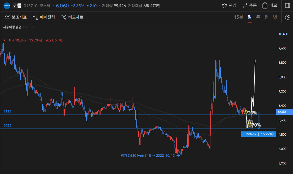Select the 일 daily timeframe tab

250,17
